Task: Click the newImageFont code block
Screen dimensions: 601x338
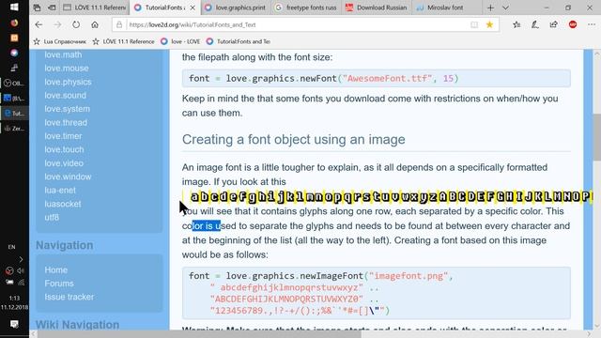Action: 377,293
